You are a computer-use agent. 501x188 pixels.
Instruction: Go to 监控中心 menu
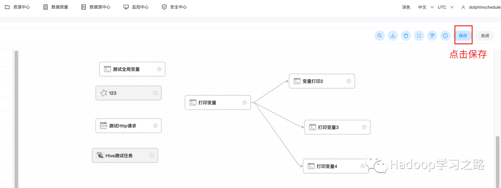tap(136, 7)
